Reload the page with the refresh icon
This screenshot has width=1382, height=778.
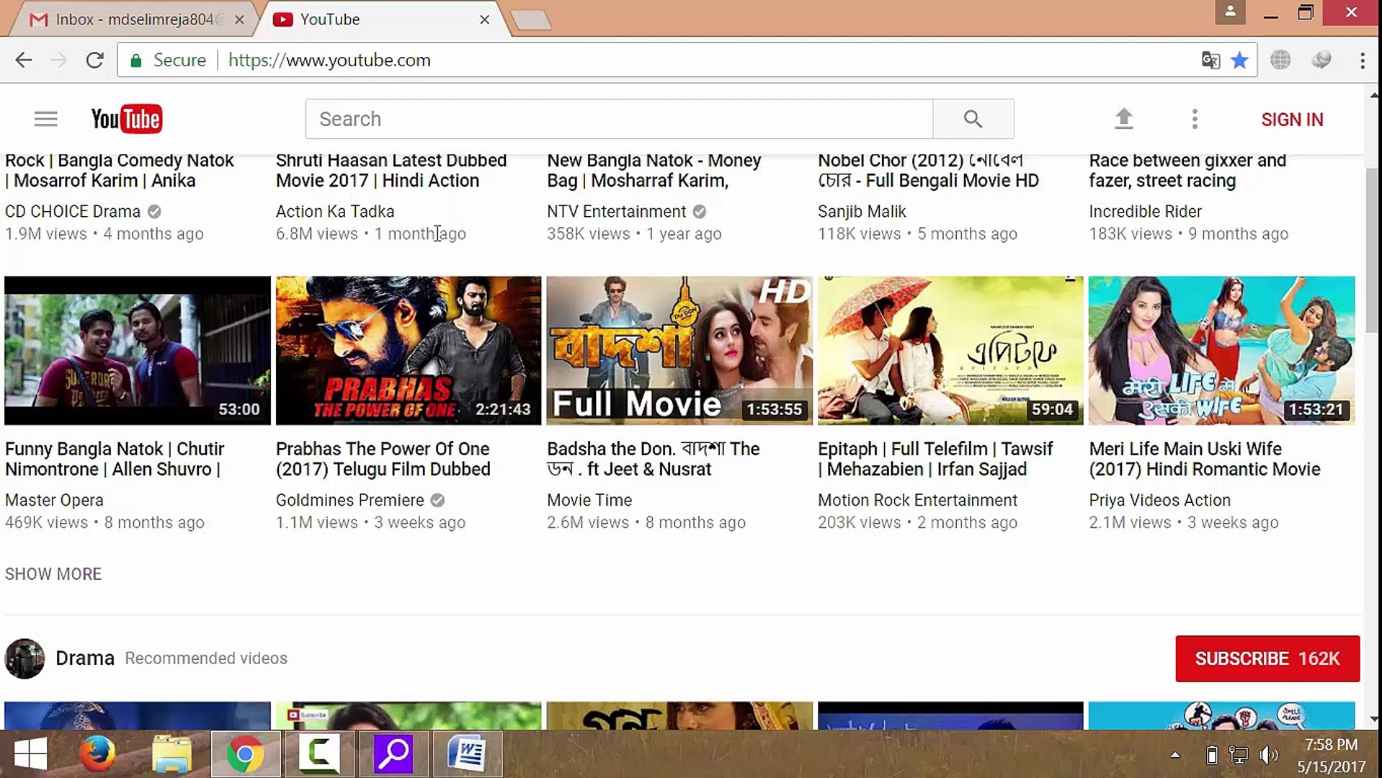pos(94,60)
